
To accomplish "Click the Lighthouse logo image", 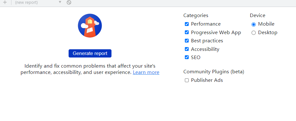I will (x=90, y=26).
